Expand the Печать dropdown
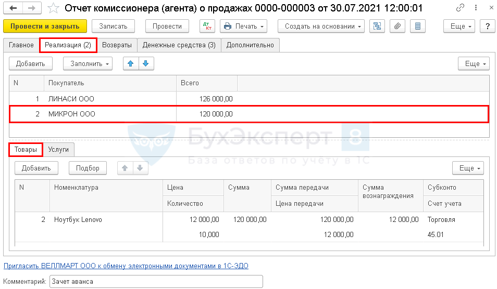Image resolution: width=497 pixels, height=289 pixels. point(243,27)
